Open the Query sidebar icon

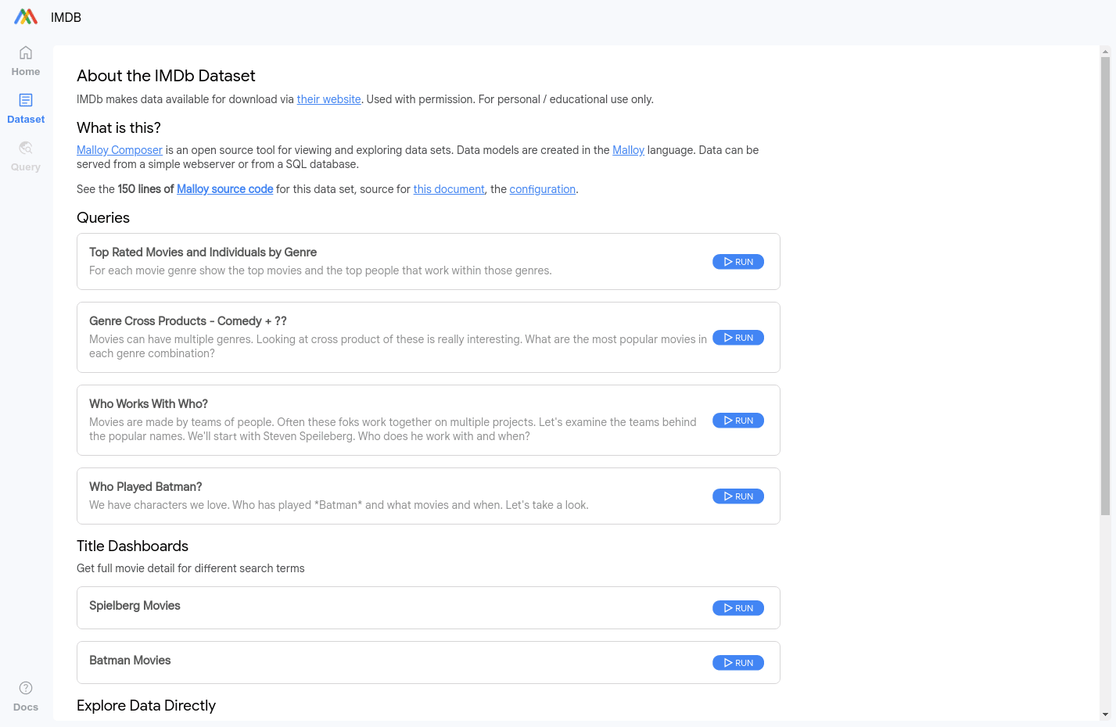[26, 148]
